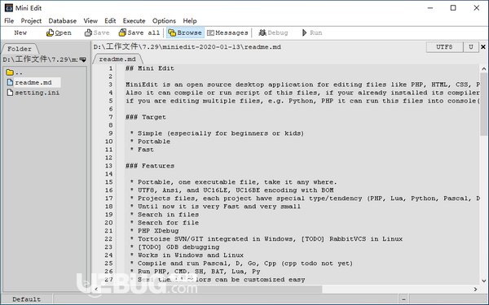The image size is (489, 305).
Task: Open the File menu
Action: click(9, 21)
